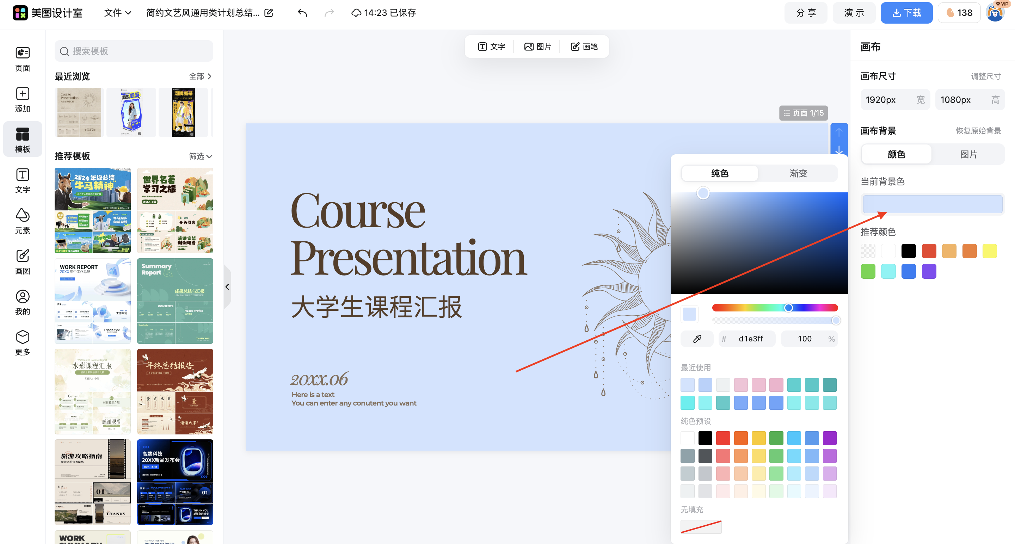Open the 文字 text sidebar tab
Image resolution: width=1015 pixels, height=544 pixels.
point(23,180)
